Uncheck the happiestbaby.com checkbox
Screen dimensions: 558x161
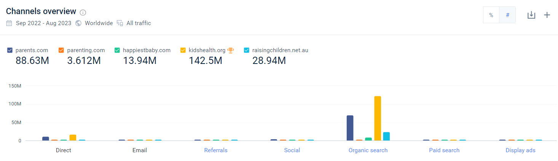[x=117, y=50]
